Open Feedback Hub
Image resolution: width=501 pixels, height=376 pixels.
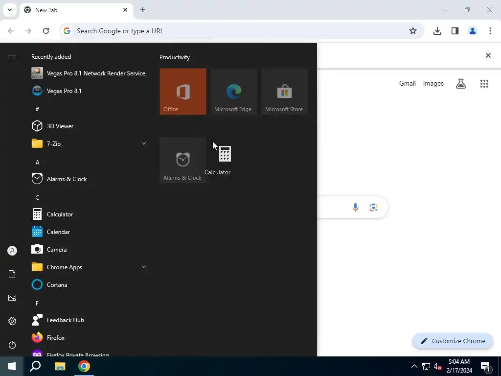coord(89,320)
